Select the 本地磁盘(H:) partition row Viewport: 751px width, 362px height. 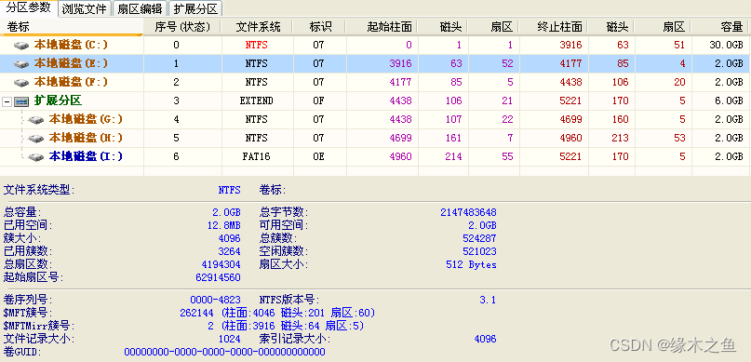(376, 138)
